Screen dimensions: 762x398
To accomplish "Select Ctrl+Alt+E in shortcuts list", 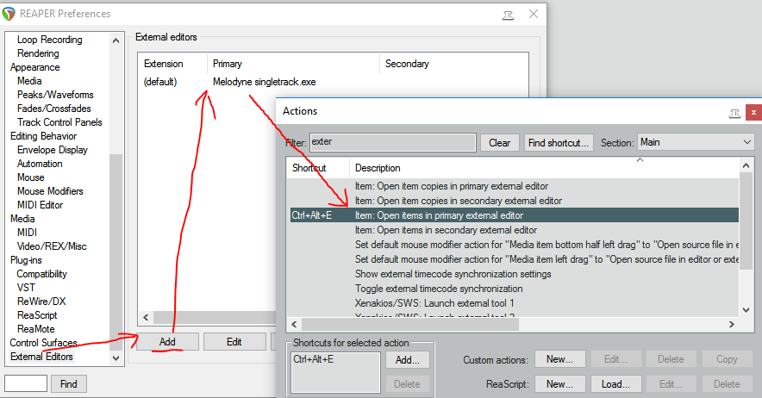I will 314,359.
